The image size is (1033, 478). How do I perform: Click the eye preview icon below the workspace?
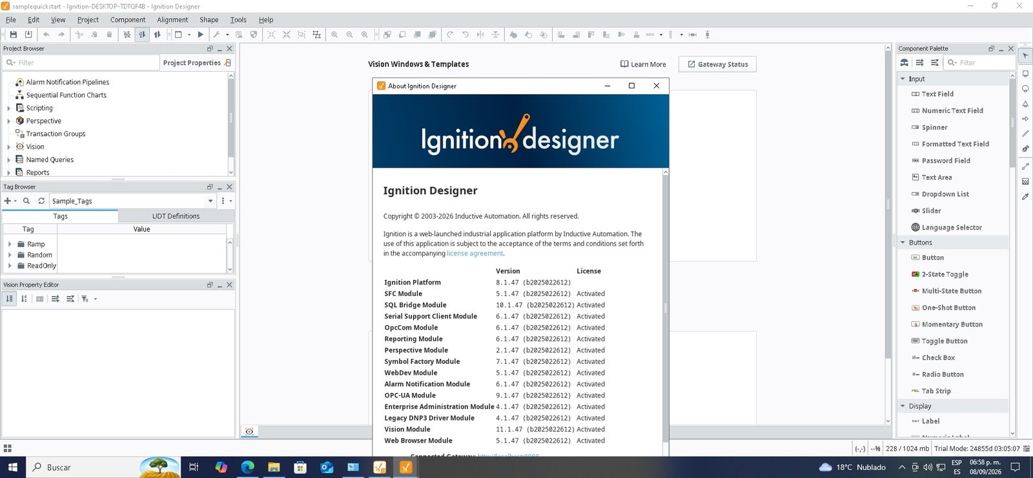[x=249, y=432]
